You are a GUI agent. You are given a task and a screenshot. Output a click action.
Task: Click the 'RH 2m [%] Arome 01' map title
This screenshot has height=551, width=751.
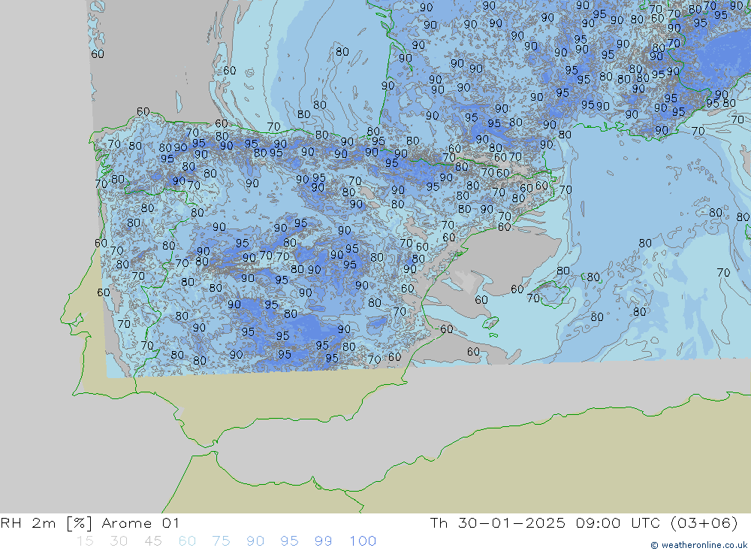[90, 522]
